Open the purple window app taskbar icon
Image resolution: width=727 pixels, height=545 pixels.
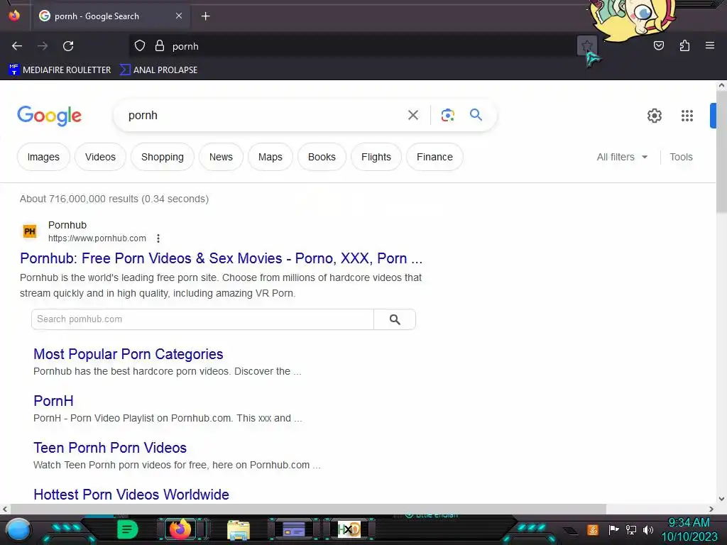293,529
